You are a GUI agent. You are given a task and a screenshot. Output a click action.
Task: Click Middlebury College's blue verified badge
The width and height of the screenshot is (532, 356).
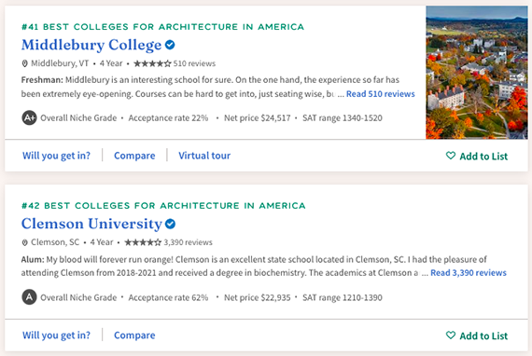tap(170, 45)
